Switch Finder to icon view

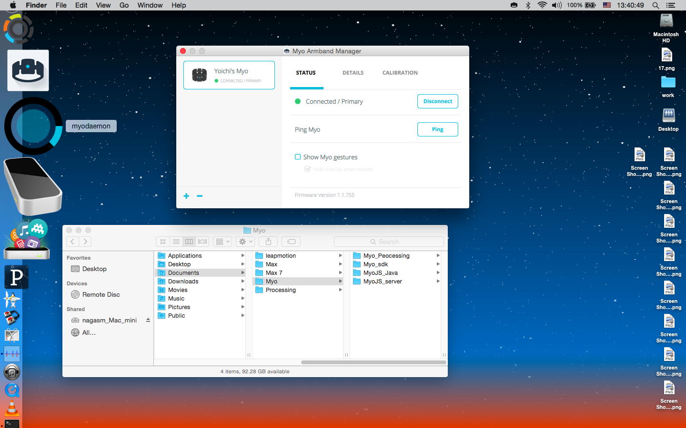pyautogui.click(x=163, y=242)
